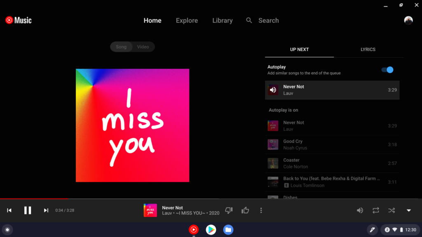This screenshot has width=422, height=237.
Task: Dislike the song with thumbs down
Action: (x=229, y=210)
